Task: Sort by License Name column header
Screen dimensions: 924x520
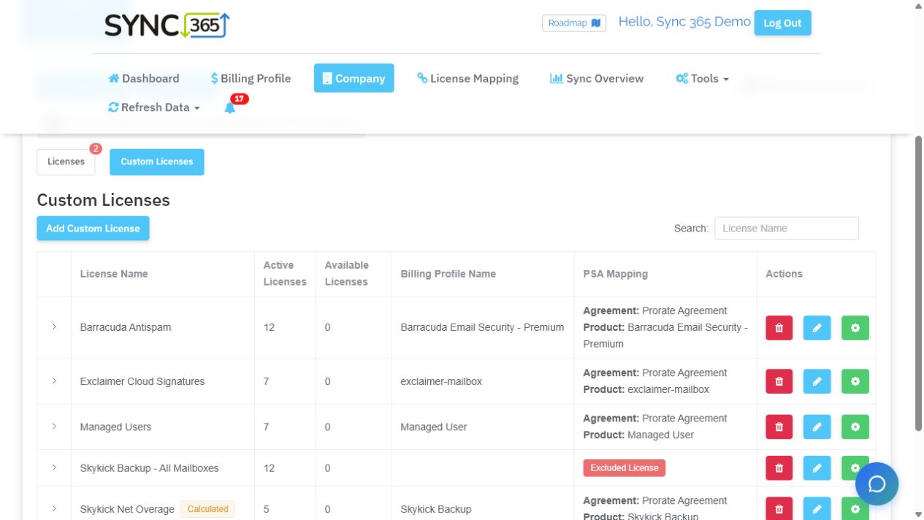Action: 163,274
